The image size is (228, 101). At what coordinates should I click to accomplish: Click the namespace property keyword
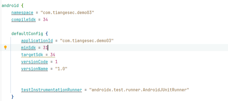(22, 13)
